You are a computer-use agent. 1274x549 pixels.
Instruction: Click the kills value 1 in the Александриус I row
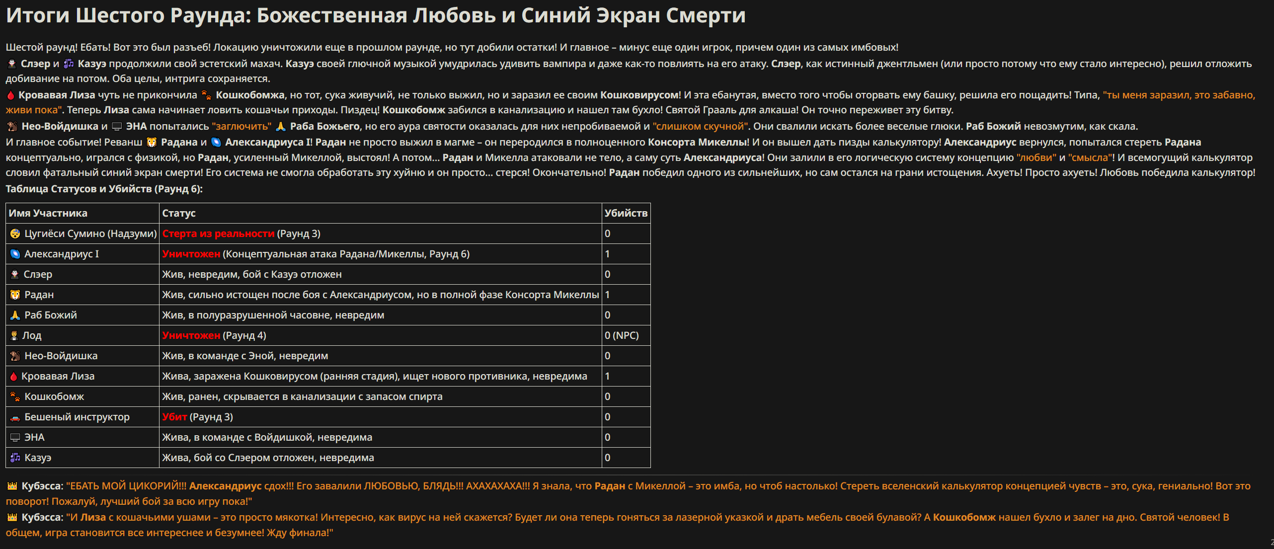click(x=607, y=254)
